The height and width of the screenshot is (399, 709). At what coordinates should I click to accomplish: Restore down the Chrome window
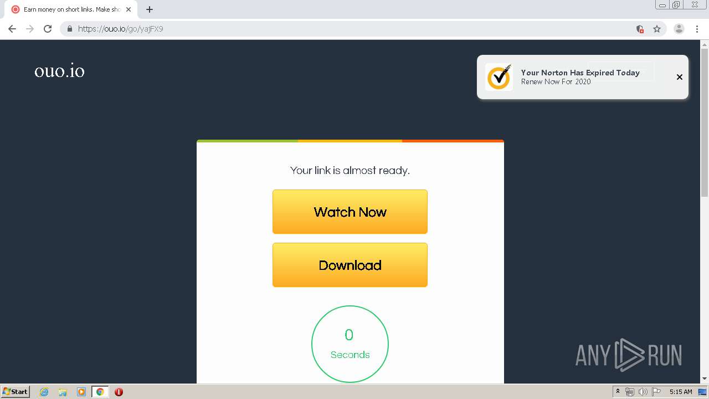[676, 5]
